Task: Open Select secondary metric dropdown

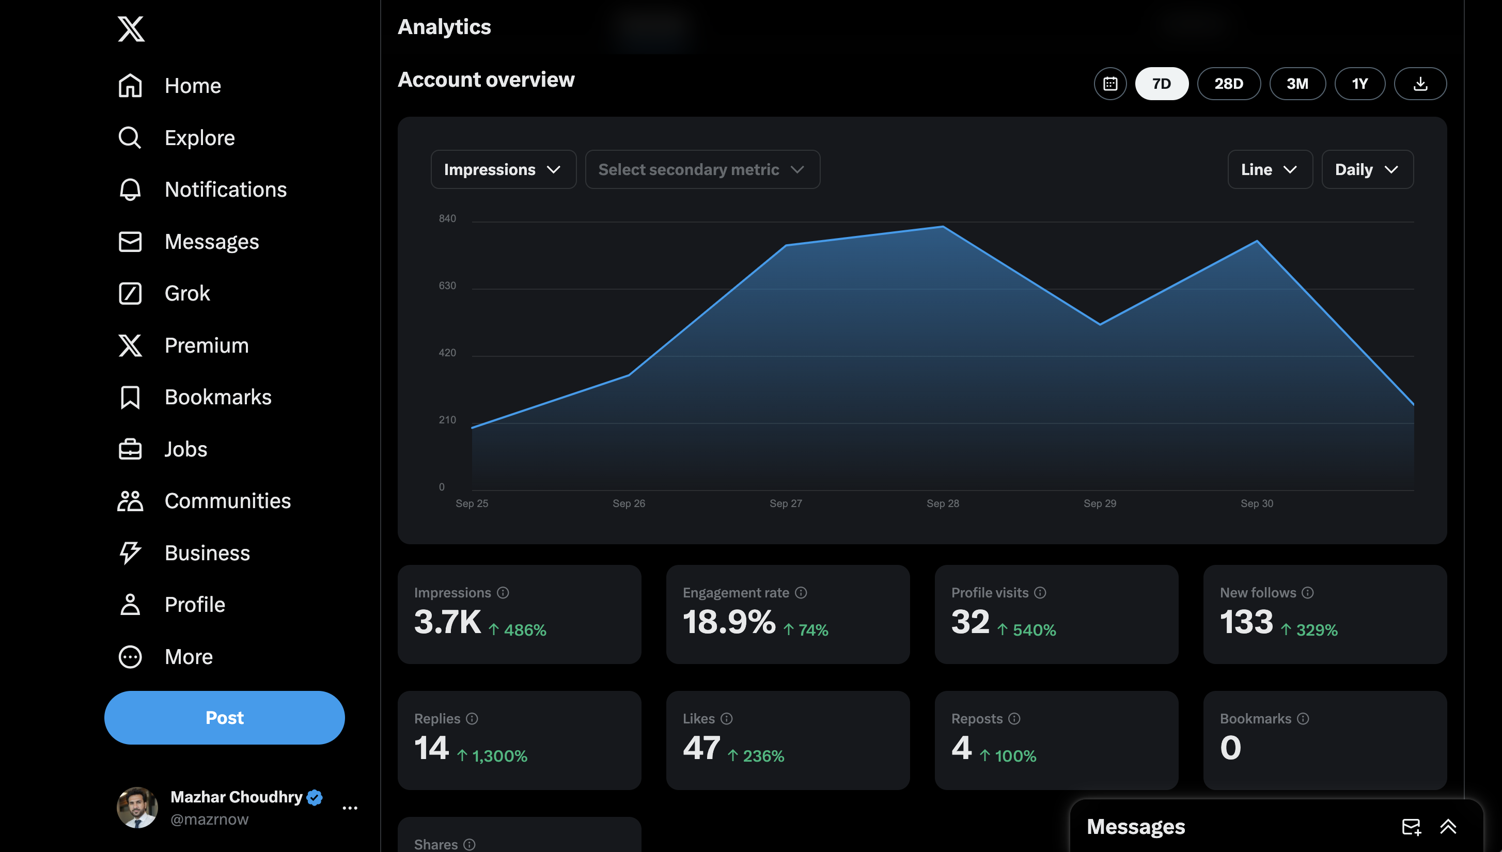Action: (702, 170)
